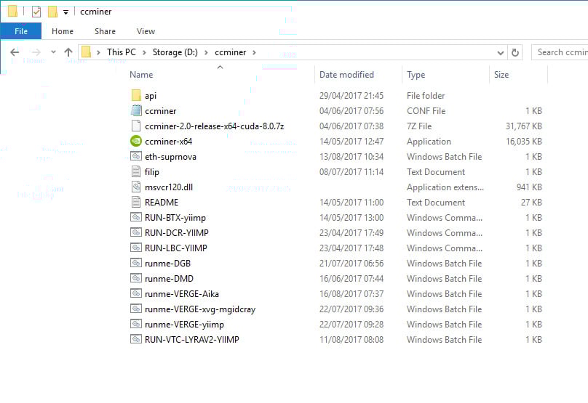Click the title bar folder icon
The width and height of the screenshot is (588, 403).
[12, 11]
